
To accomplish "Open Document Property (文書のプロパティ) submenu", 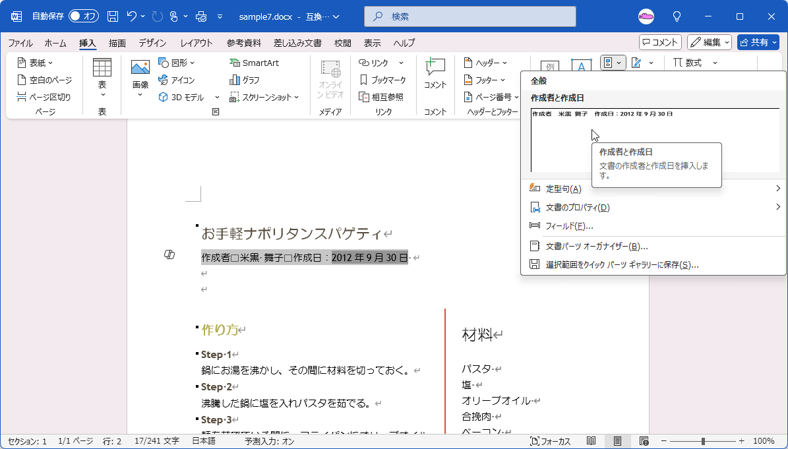I will [x=653, y=207].
